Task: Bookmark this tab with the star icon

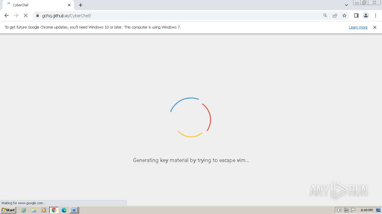Action: pyautogui.click(x=344, y=15)
